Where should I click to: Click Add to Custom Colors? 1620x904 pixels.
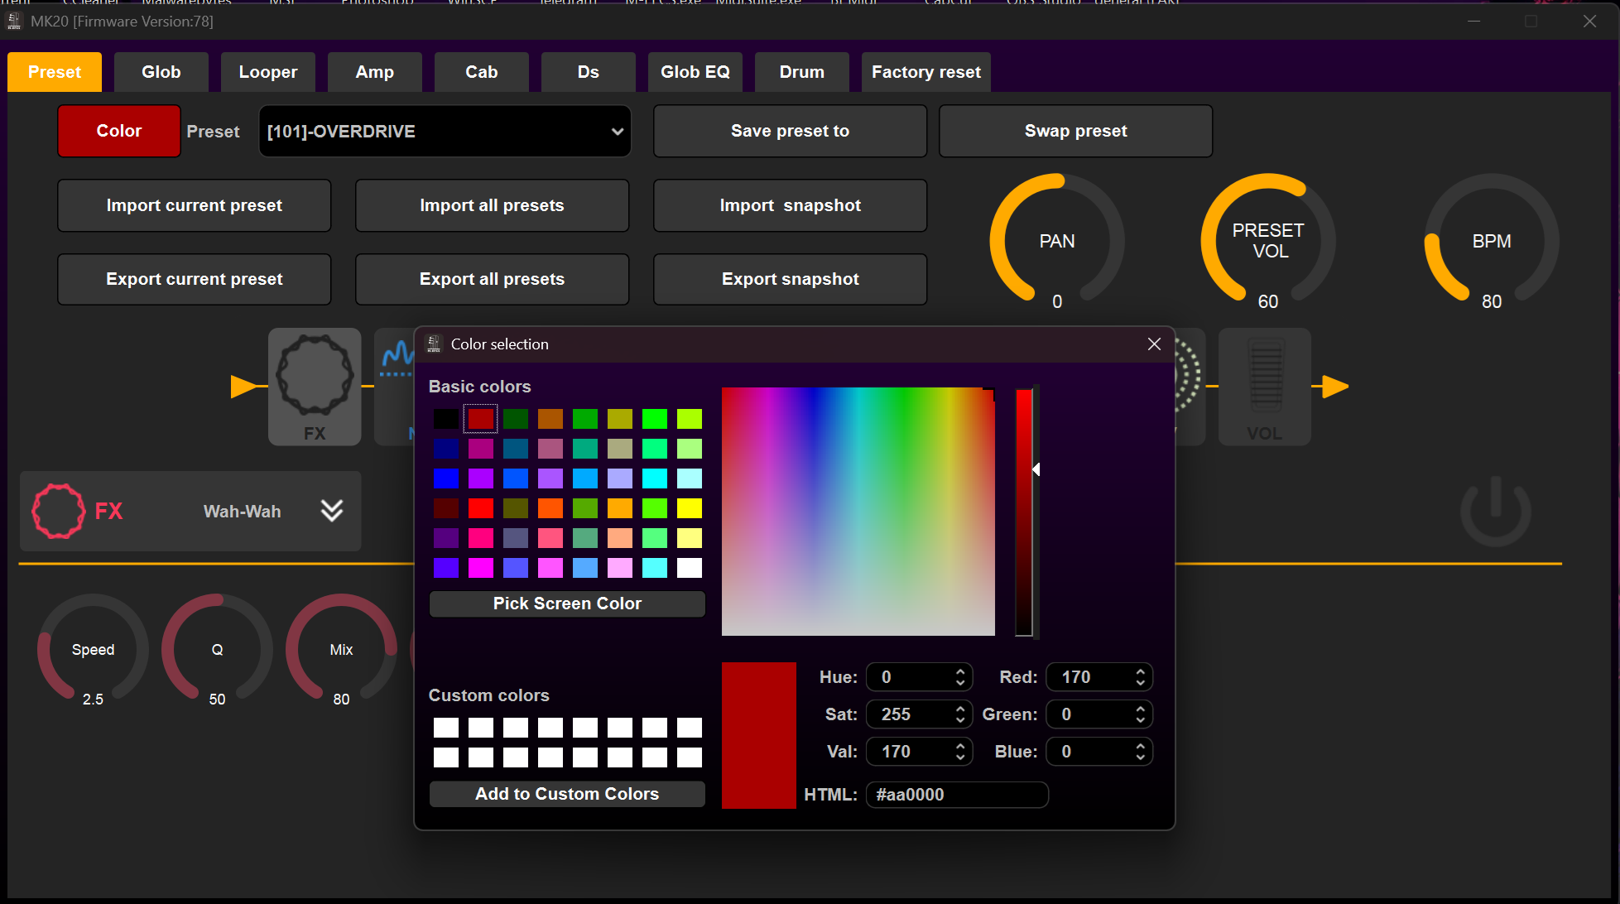(x=567, y=794)
